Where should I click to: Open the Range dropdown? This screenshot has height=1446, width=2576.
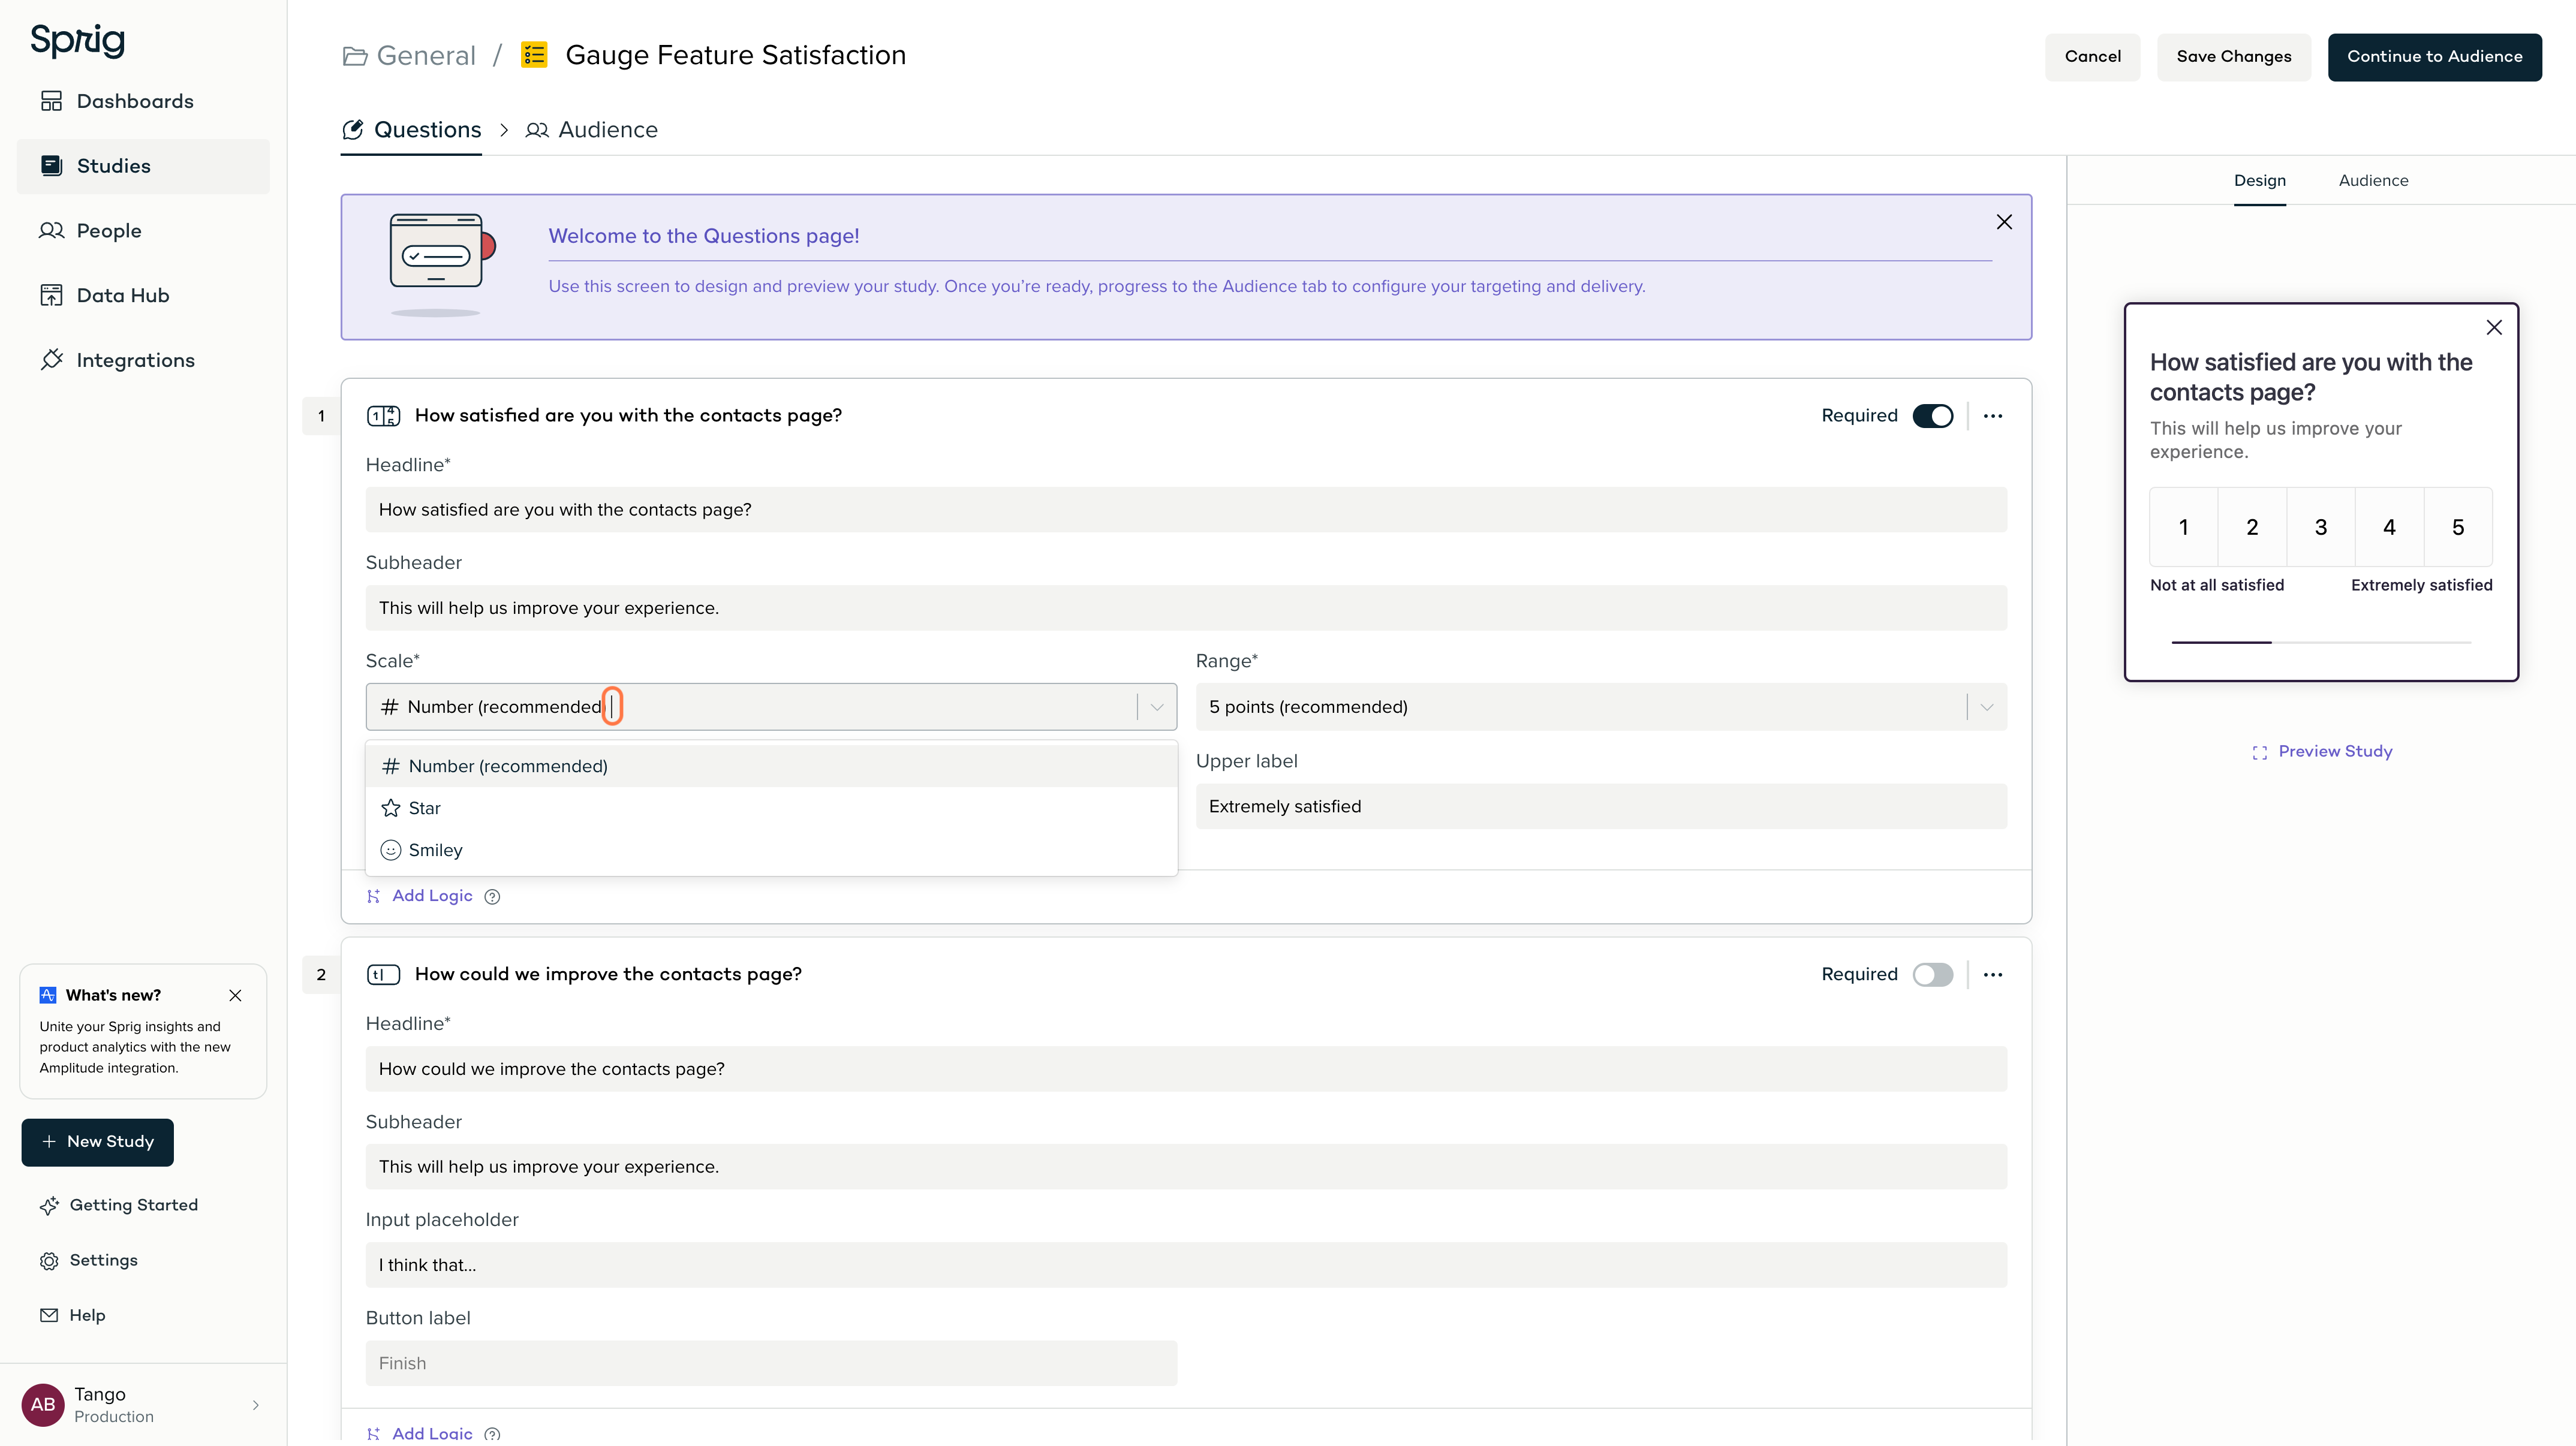coord(1601,707)
